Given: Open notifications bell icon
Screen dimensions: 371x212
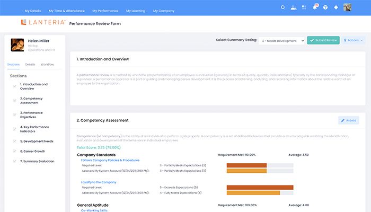Looking at the screenshot, I should click(x=315, y=7).
